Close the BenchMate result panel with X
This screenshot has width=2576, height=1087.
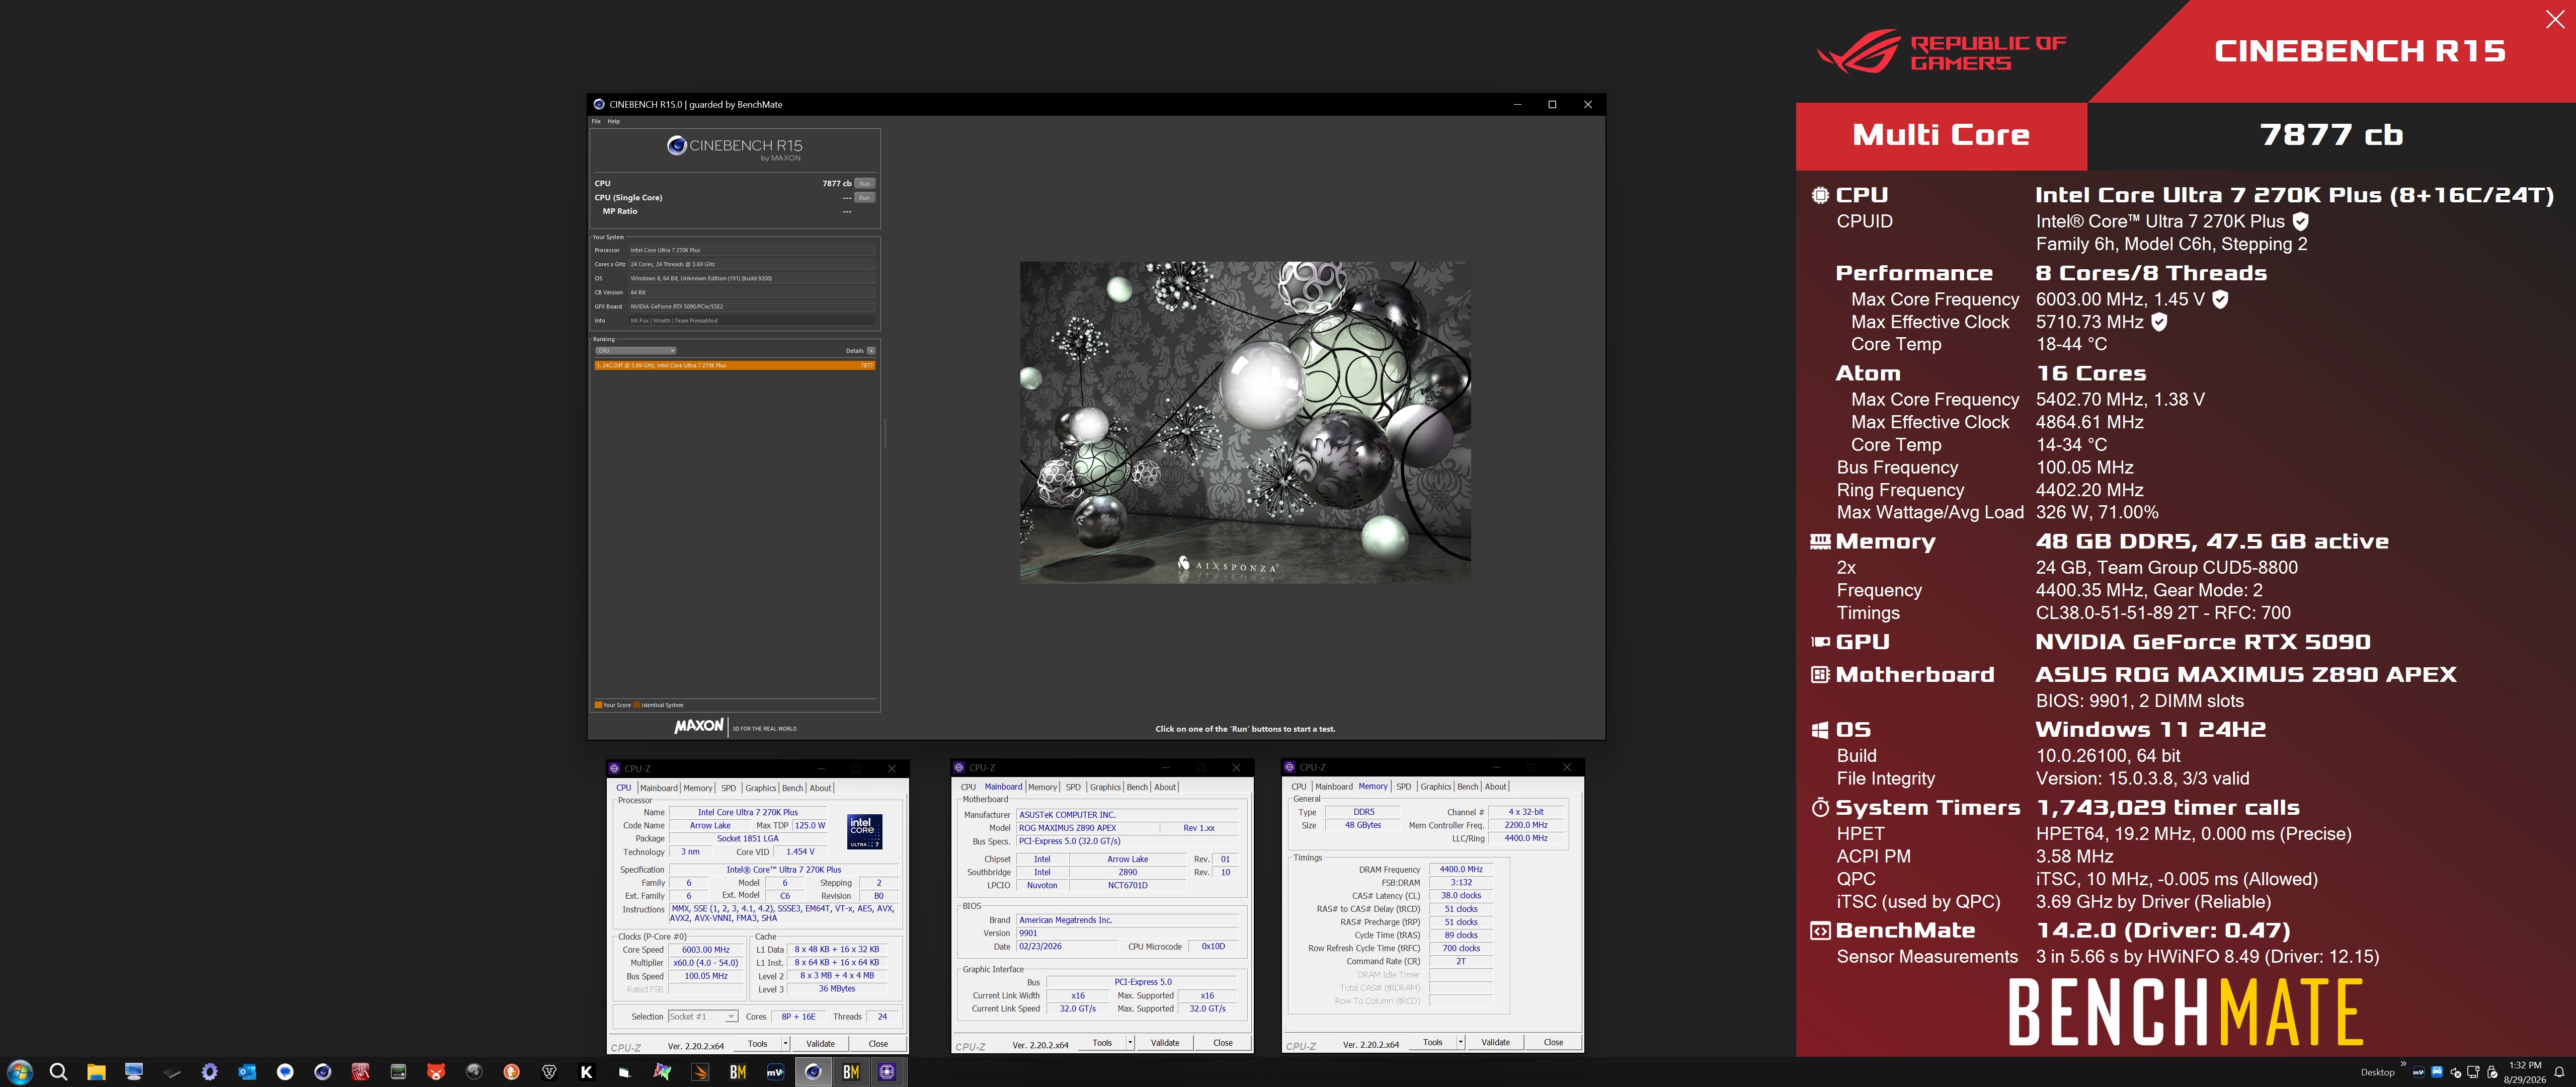pos(2555,20)
